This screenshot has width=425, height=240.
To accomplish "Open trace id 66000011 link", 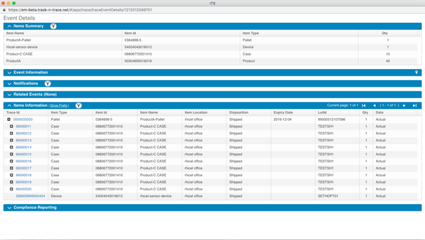I will tap(24, 127).
